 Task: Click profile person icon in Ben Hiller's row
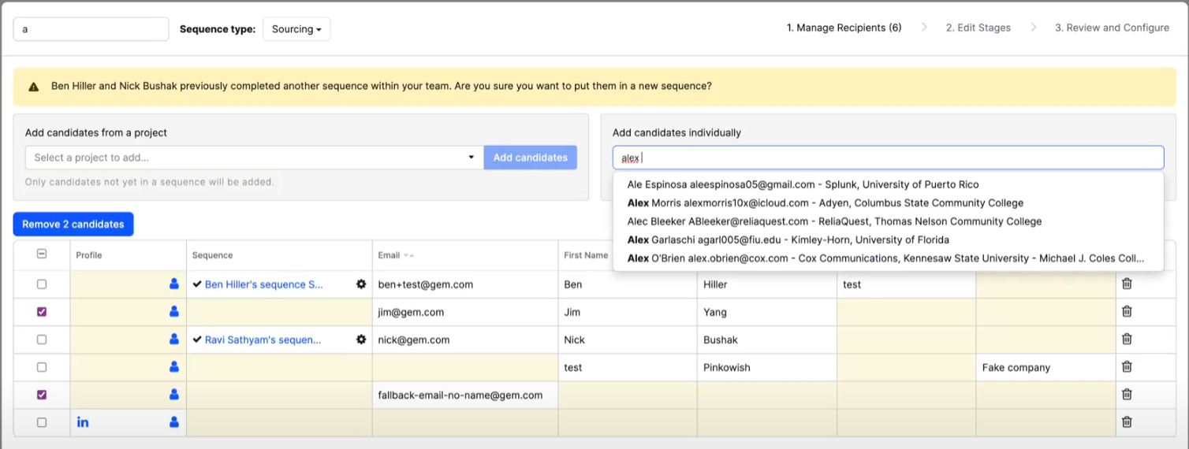[x=174, y=284]
